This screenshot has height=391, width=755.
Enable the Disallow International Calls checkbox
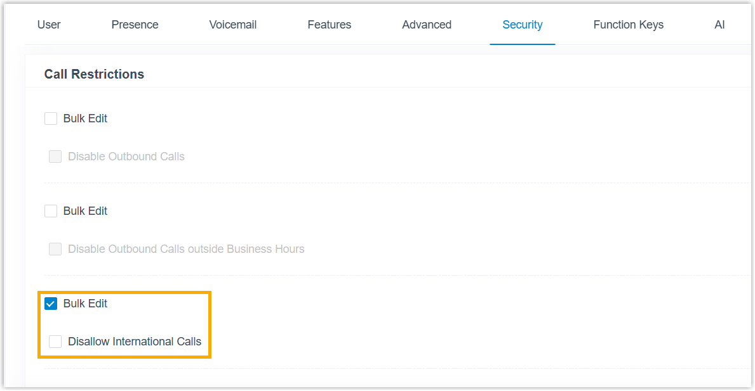click(x=56, y=342)
